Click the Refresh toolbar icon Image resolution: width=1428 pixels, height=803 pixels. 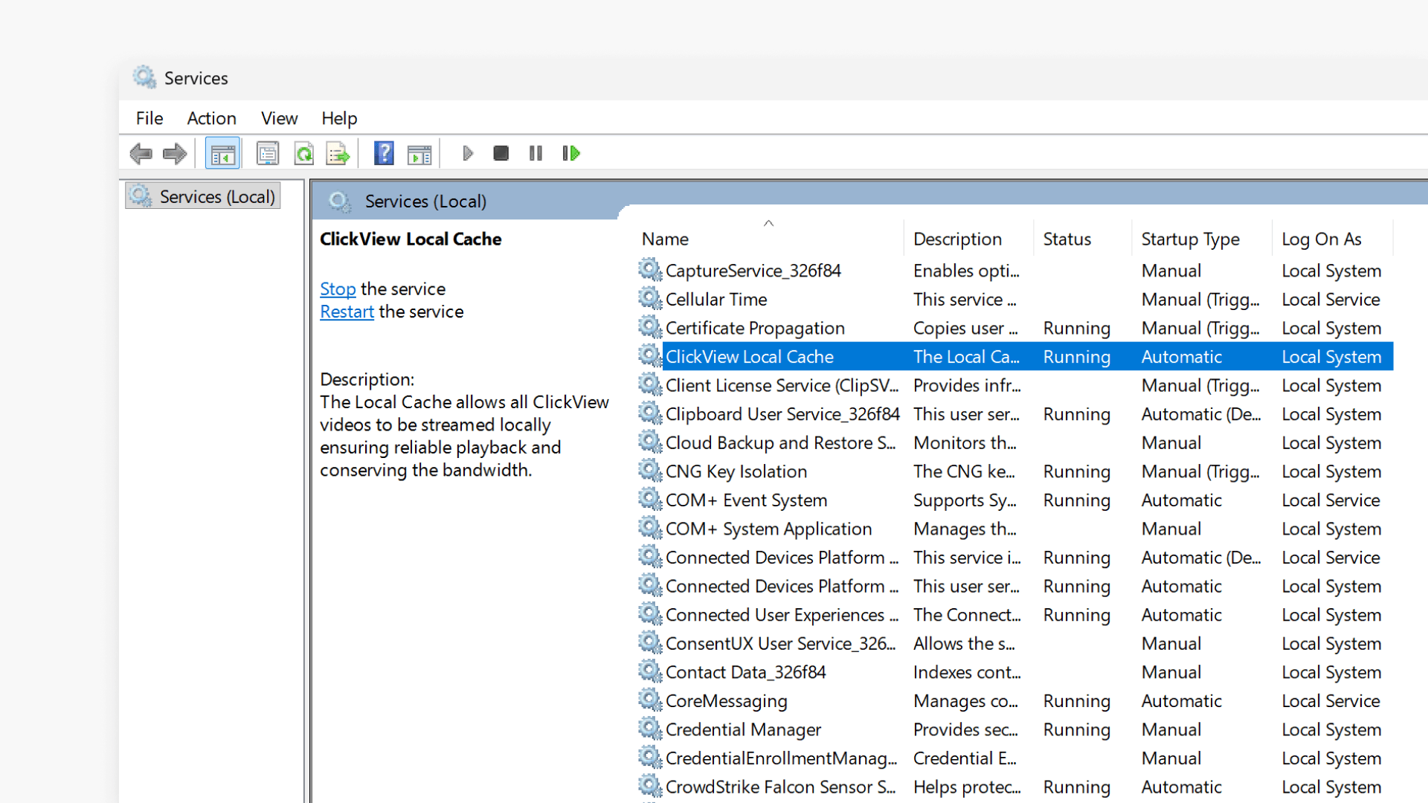click(x=303, y=154)
